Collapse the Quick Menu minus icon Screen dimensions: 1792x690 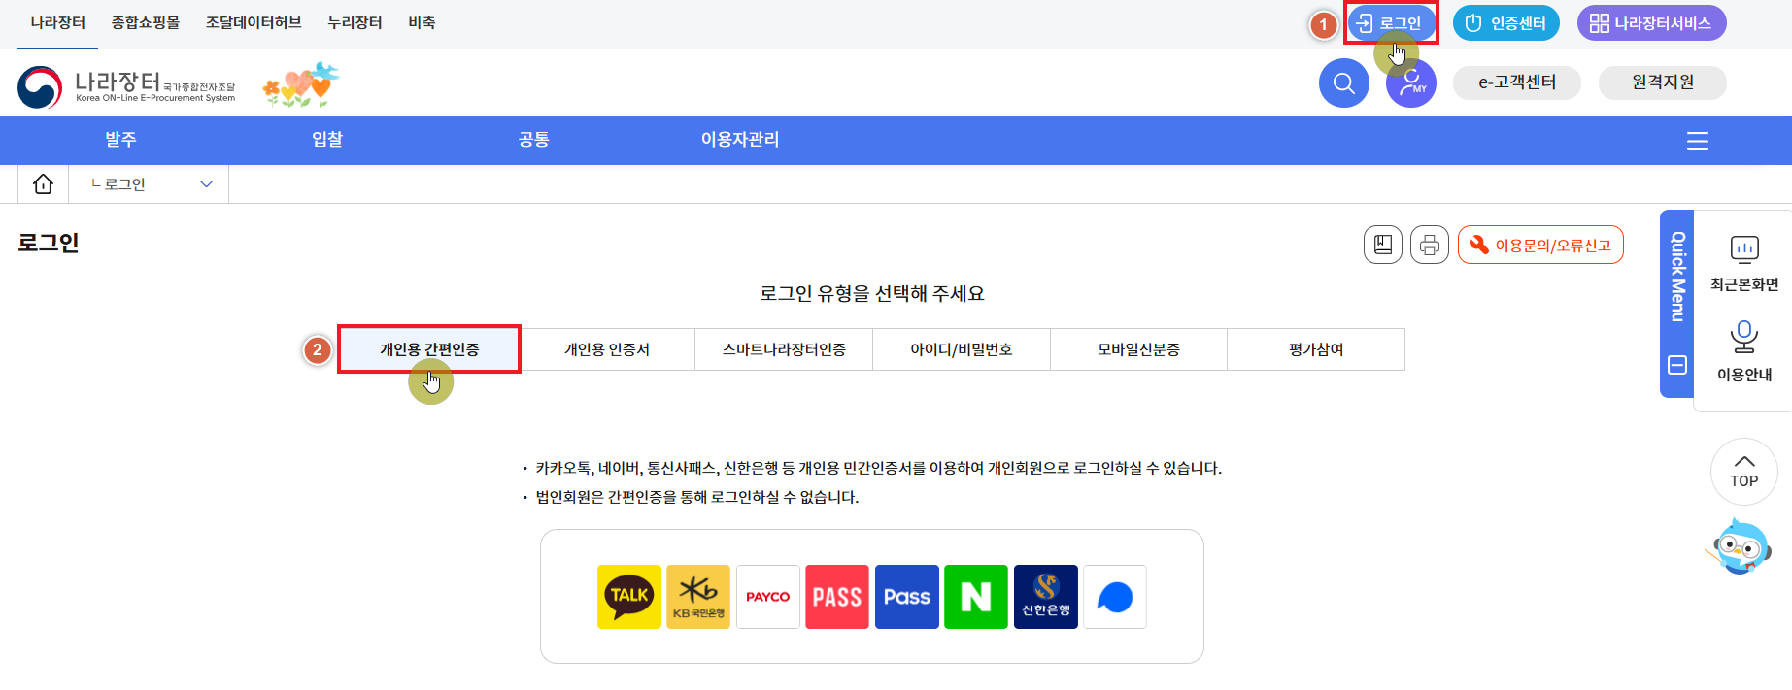[x=1677, y=365]
